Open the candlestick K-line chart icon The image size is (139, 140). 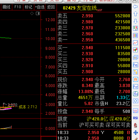click(135, 50)
